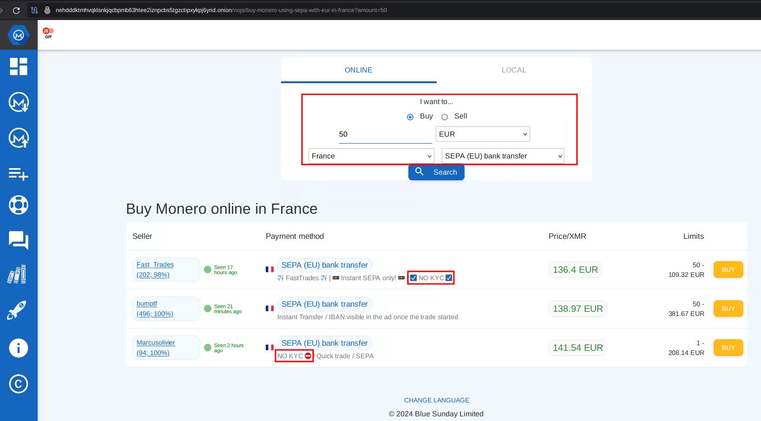The image size is (761, 421).
Task: Click the French flag in Fast_Trades row
Action: click(269, 269)
